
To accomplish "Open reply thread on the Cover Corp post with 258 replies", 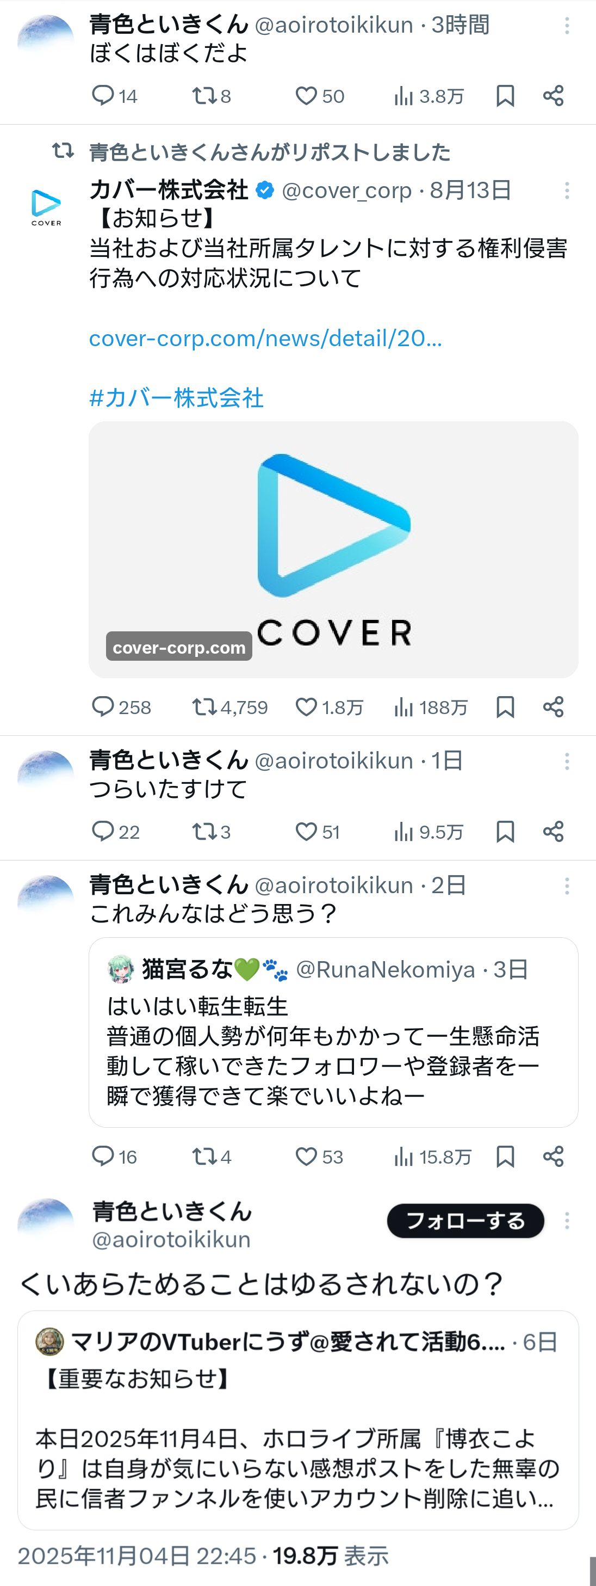I will point(121,707).
